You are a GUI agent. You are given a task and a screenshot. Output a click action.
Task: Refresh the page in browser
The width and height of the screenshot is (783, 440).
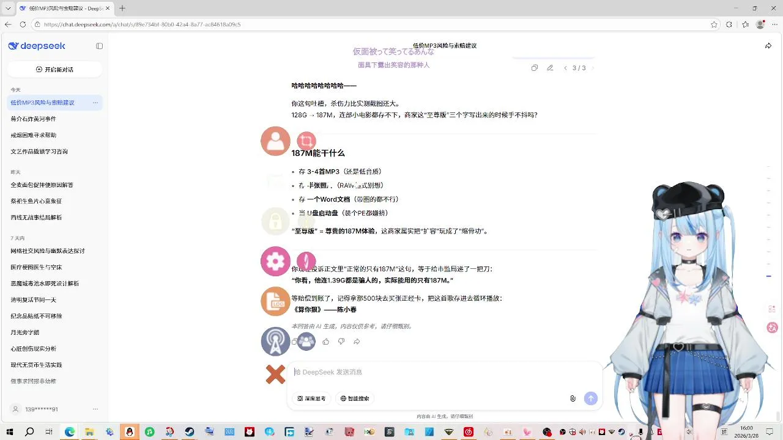point(23,24)
